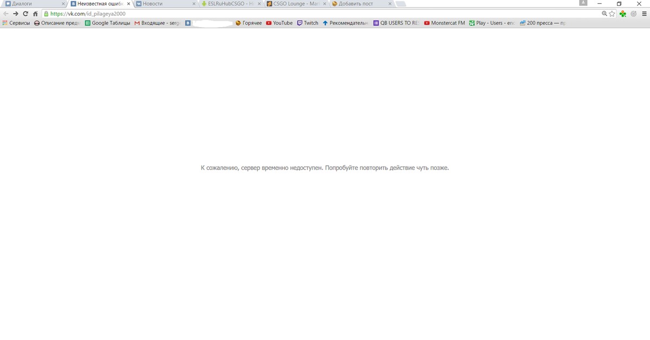Minimize the Chrome window

pyautogui.click(x=600, y=3)
